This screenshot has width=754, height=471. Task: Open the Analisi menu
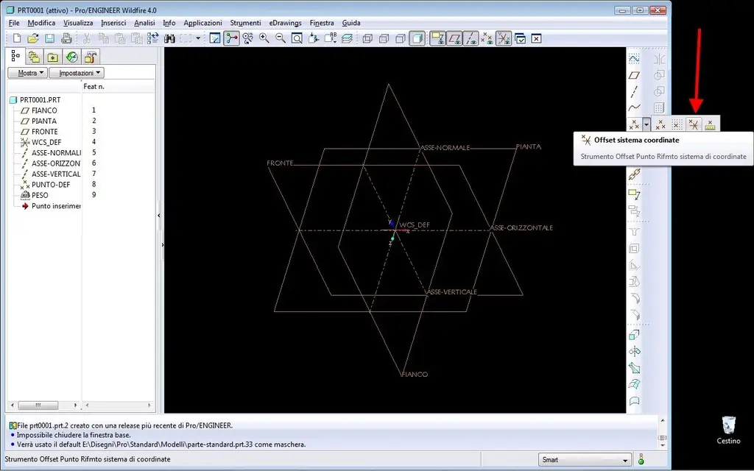pos(144,23)
